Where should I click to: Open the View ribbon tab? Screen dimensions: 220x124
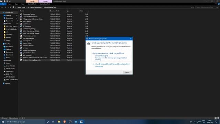[x=23, y=4]
